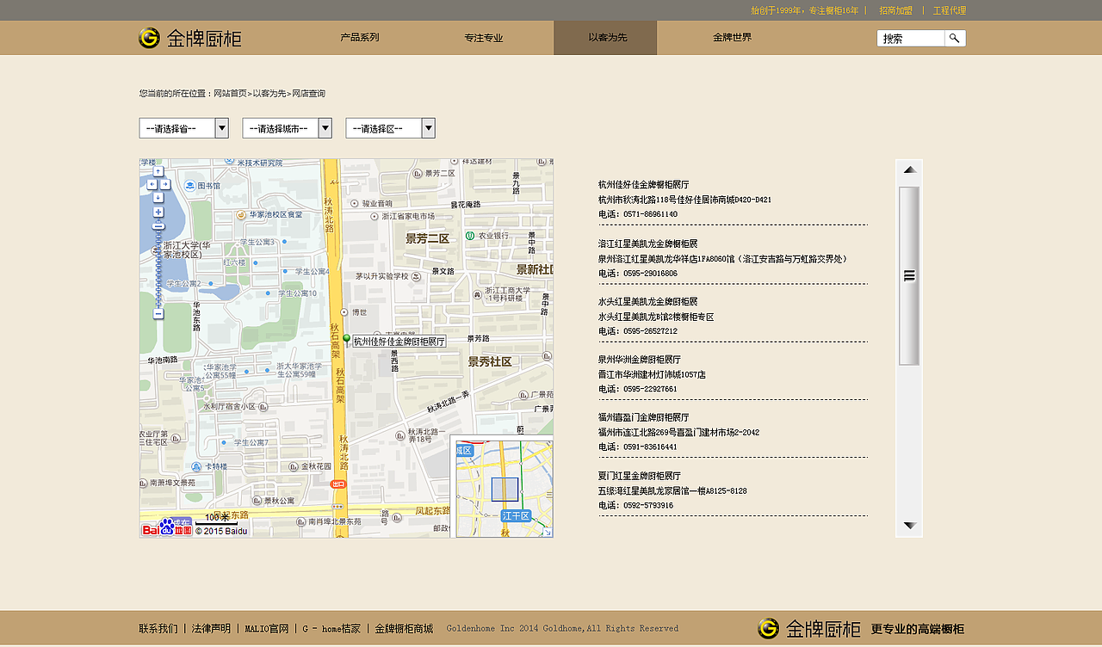Click the 华家池校区食堂 canteen icon
1102x647 pixels.
point(241,214)
